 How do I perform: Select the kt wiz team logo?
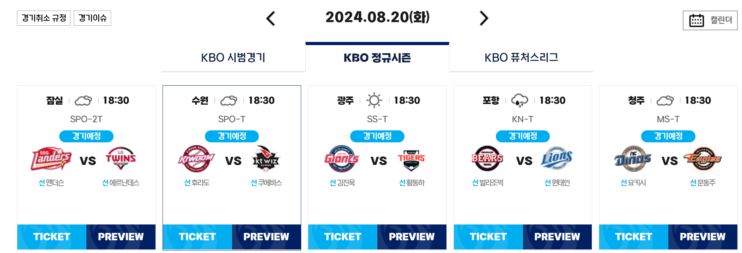[266, 159]
